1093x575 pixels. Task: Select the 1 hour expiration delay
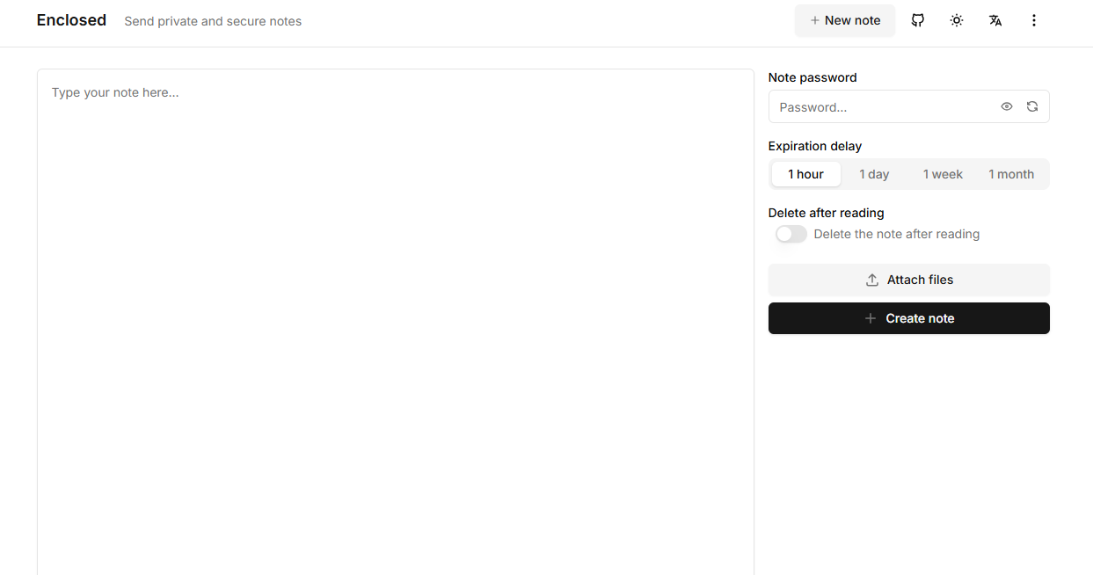(x=805, y=174)
